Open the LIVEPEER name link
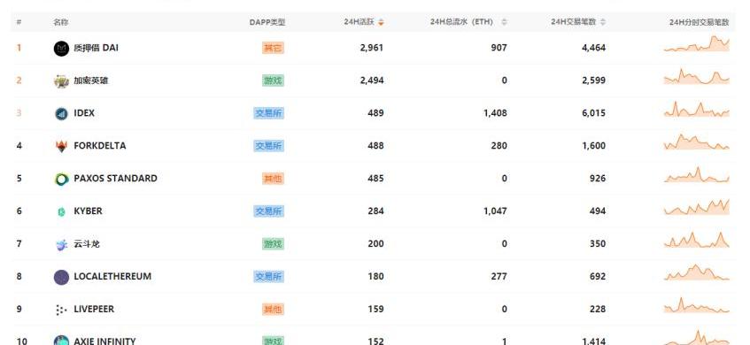This screenshot has height=345, width=750. [x=94, y=309]
